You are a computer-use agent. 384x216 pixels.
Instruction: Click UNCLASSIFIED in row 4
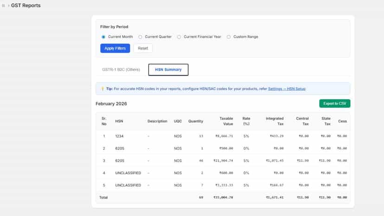[128, 173]
